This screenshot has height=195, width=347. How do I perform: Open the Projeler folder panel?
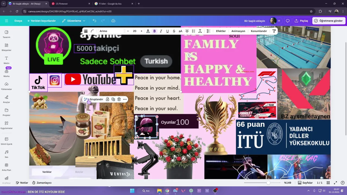[x=7, y=112]
